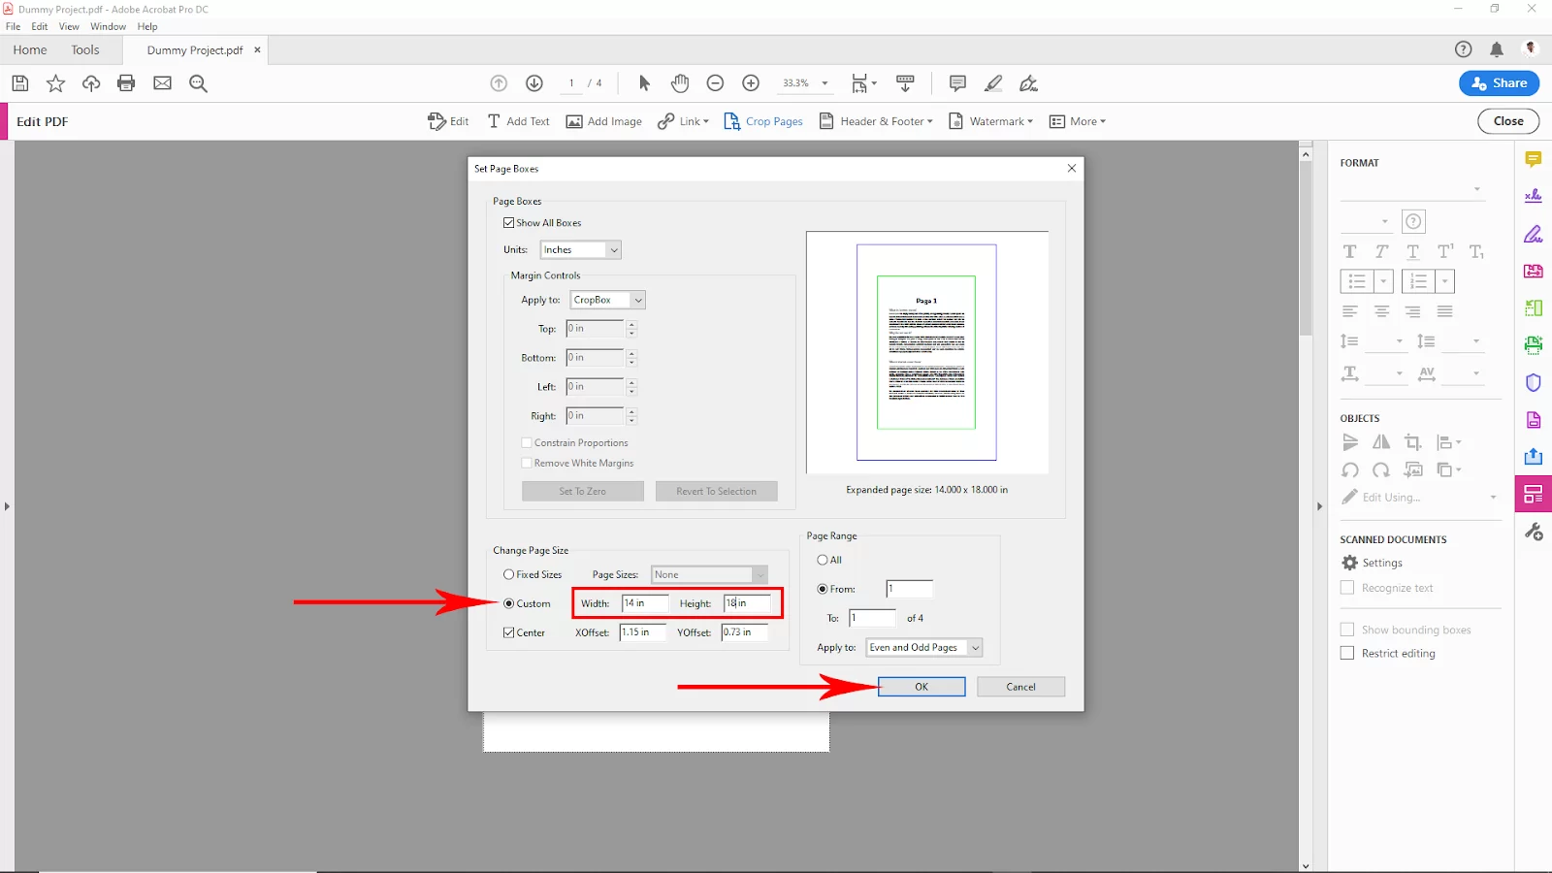Switch to Home tab
This screenshot has width=1552, height=873.
(30, 49)
